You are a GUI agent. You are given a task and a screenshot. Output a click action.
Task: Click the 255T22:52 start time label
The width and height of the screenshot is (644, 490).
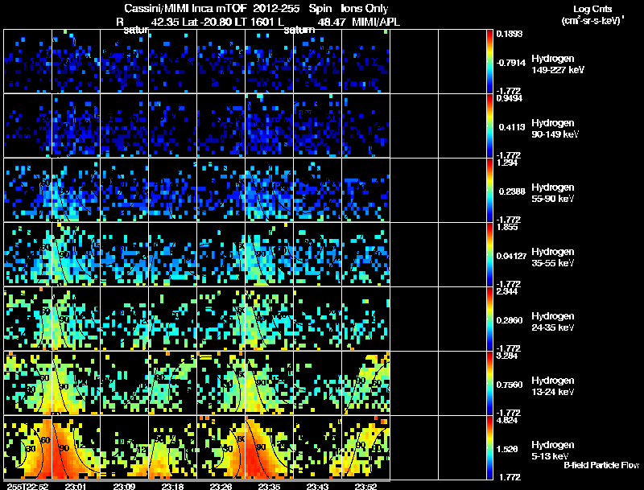tap(27, 486)
